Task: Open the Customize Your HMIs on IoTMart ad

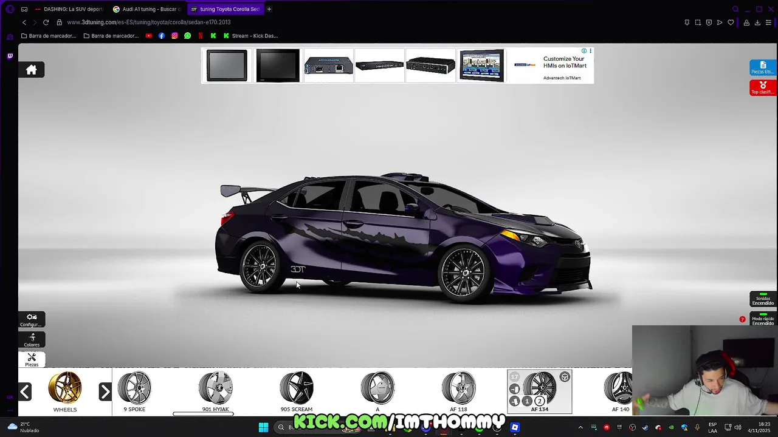Action: click(565, 63)
